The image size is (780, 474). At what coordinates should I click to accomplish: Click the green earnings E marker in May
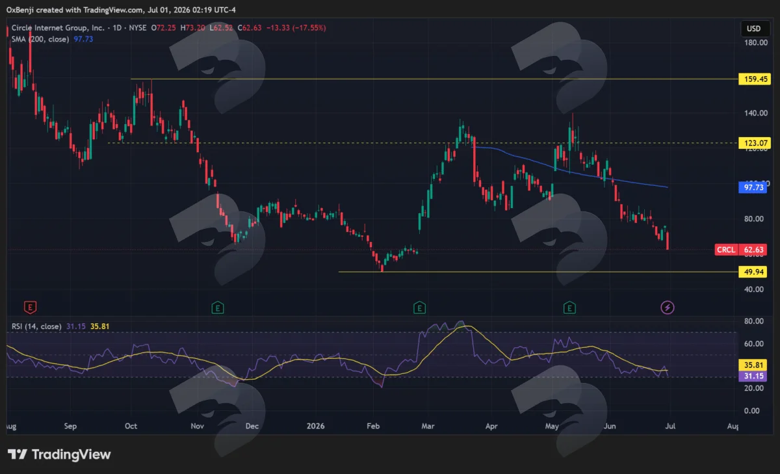point(570,307)
